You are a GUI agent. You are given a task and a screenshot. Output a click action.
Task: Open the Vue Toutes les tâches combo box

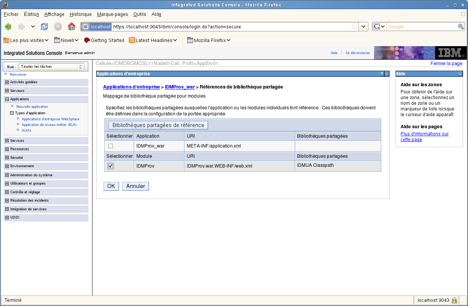pyautogui.click(x=52, y=67)
